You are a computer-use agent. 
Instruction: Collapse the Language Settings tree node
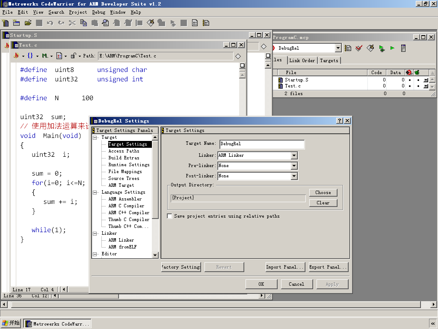95,192
